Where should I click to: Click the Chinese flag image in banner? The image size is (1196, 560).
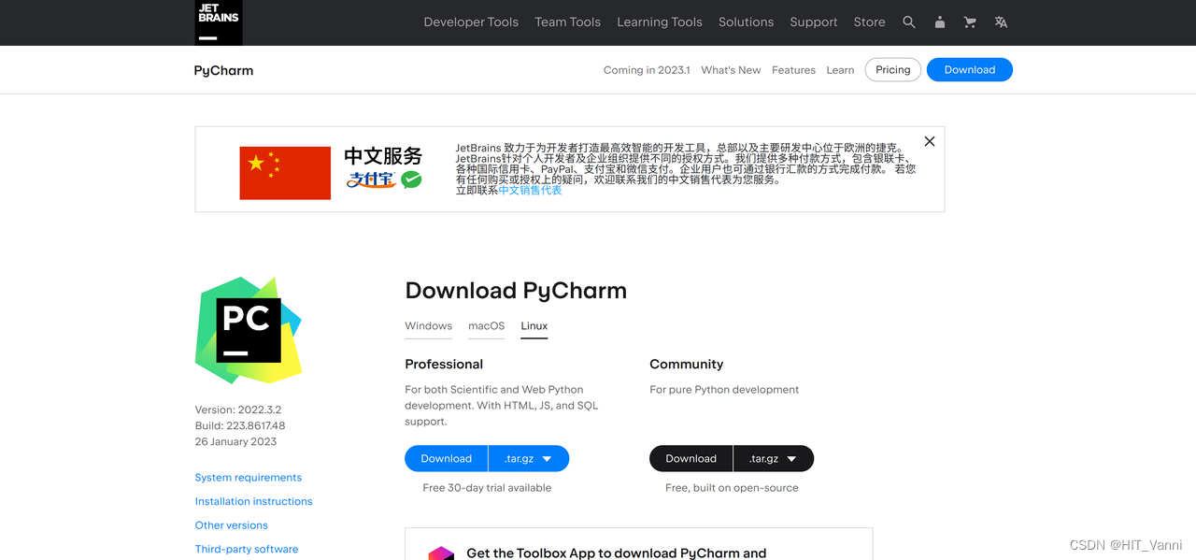285,173
